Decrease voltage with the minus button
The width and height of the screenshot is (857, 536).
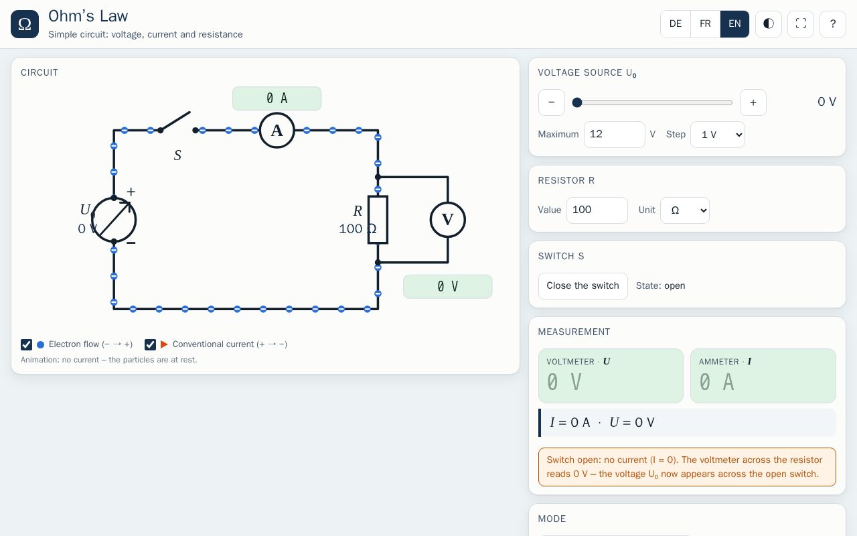tap(552, 103)
